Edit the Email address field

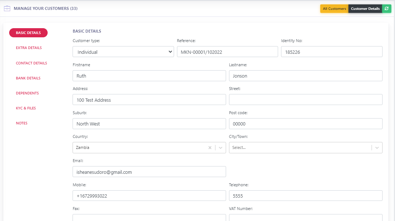tap(149, 172)
